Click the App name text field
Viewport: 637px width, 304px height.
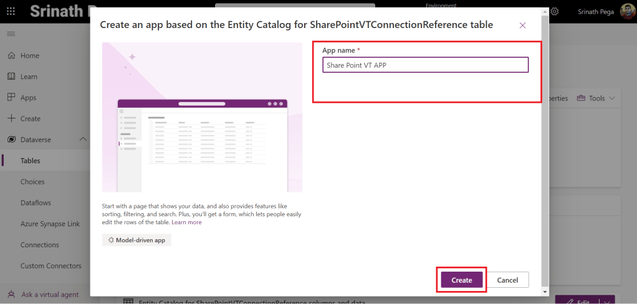pyautogui.click(x=425, y=65)
